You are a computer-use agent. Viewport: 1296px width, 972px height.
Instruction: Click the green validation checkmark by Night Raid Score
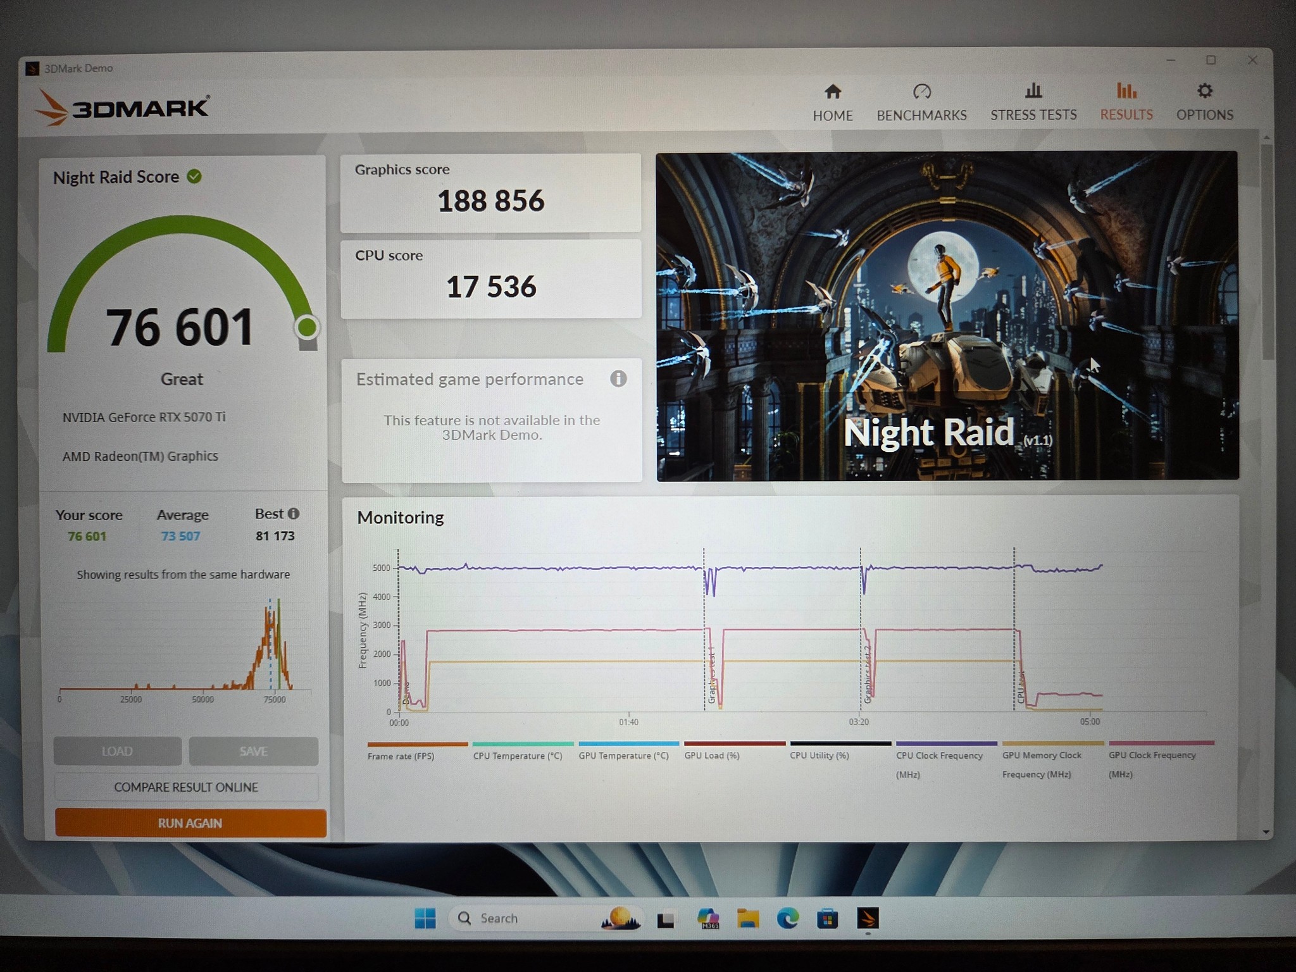point(194,177)
